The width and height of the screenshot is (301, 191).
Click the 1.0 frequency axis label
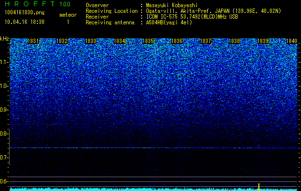click(x=4, y=86)
